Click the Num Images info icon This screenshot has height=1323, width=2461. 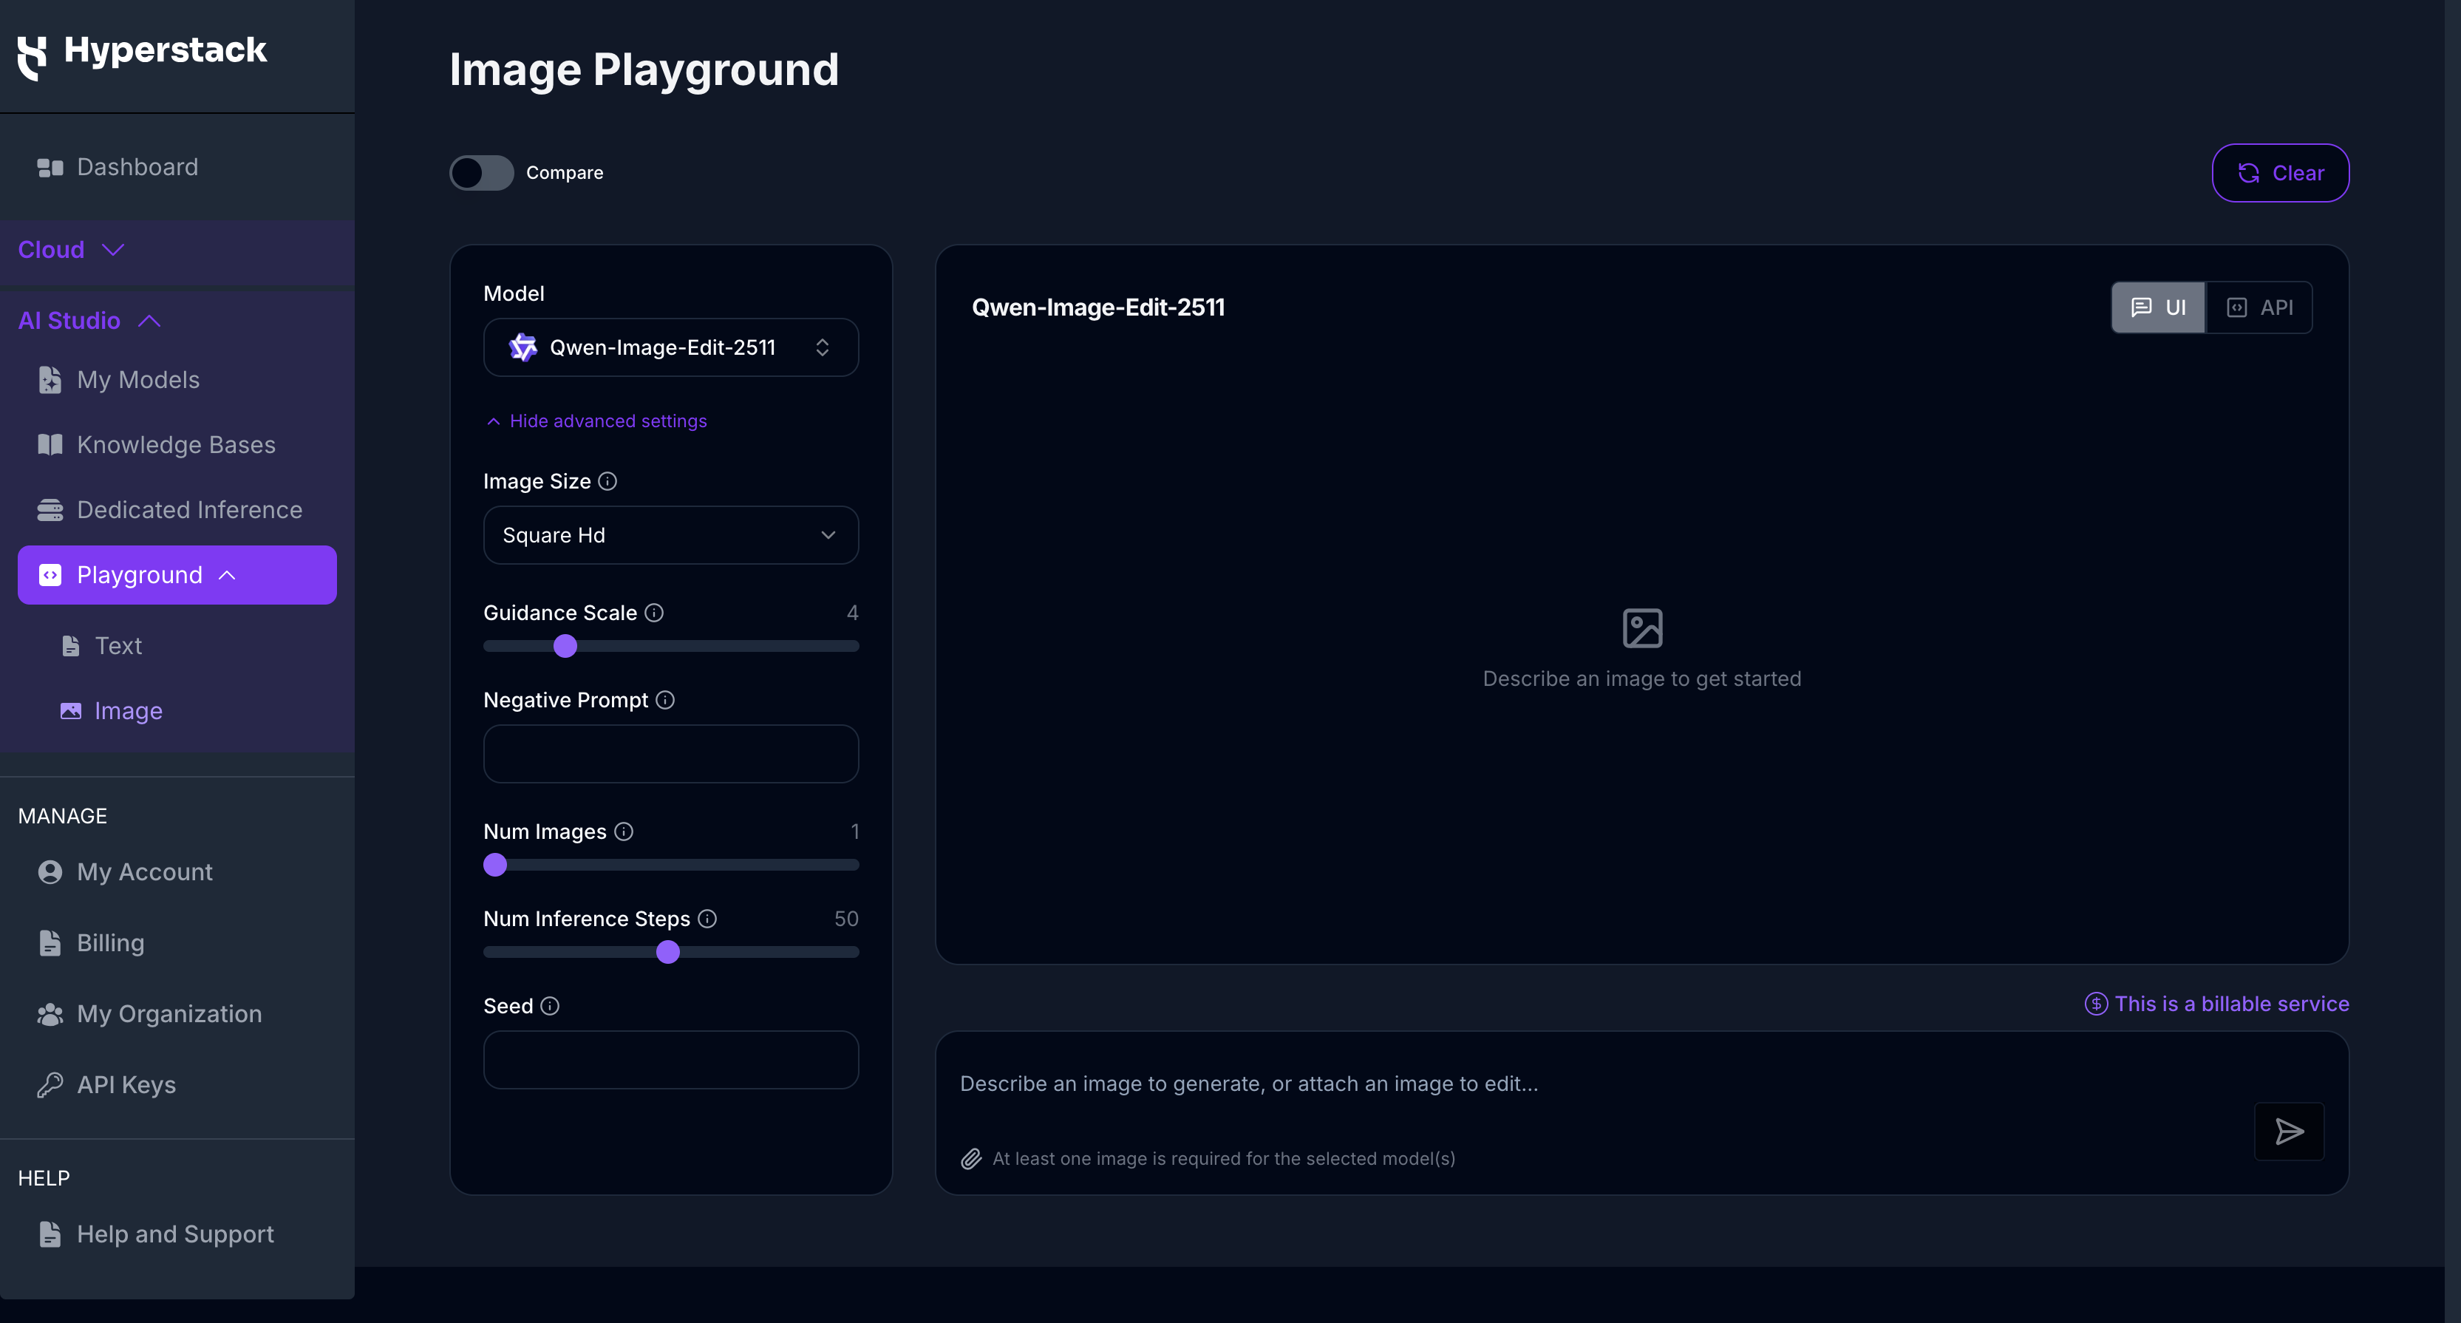(624, 832)
